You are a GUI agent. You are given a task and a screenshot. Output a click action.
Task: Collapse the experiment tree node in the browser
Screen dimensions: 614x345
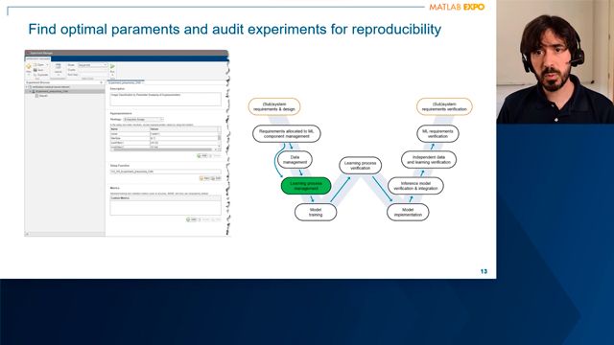coord(30,91)
